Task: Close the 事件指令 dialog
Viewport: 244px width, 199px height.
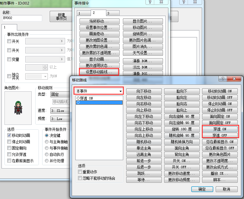Action: click(x=161, y=2)
